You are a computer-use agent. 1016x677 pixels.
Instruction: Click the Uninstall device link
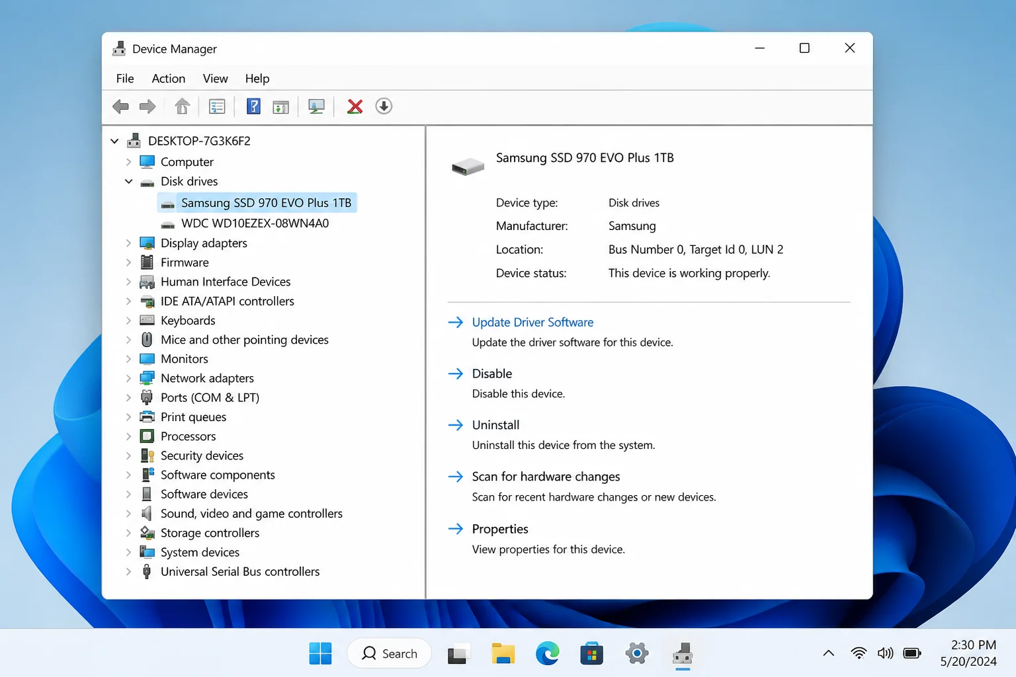pos(495,425)
